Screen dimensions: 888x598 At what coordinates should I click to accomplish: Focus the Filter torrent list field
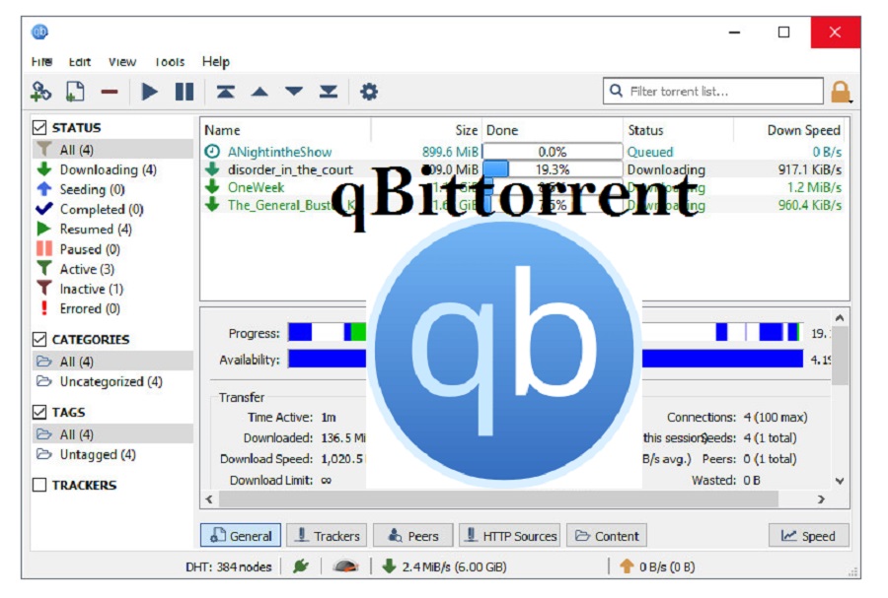tap(713, 91)
